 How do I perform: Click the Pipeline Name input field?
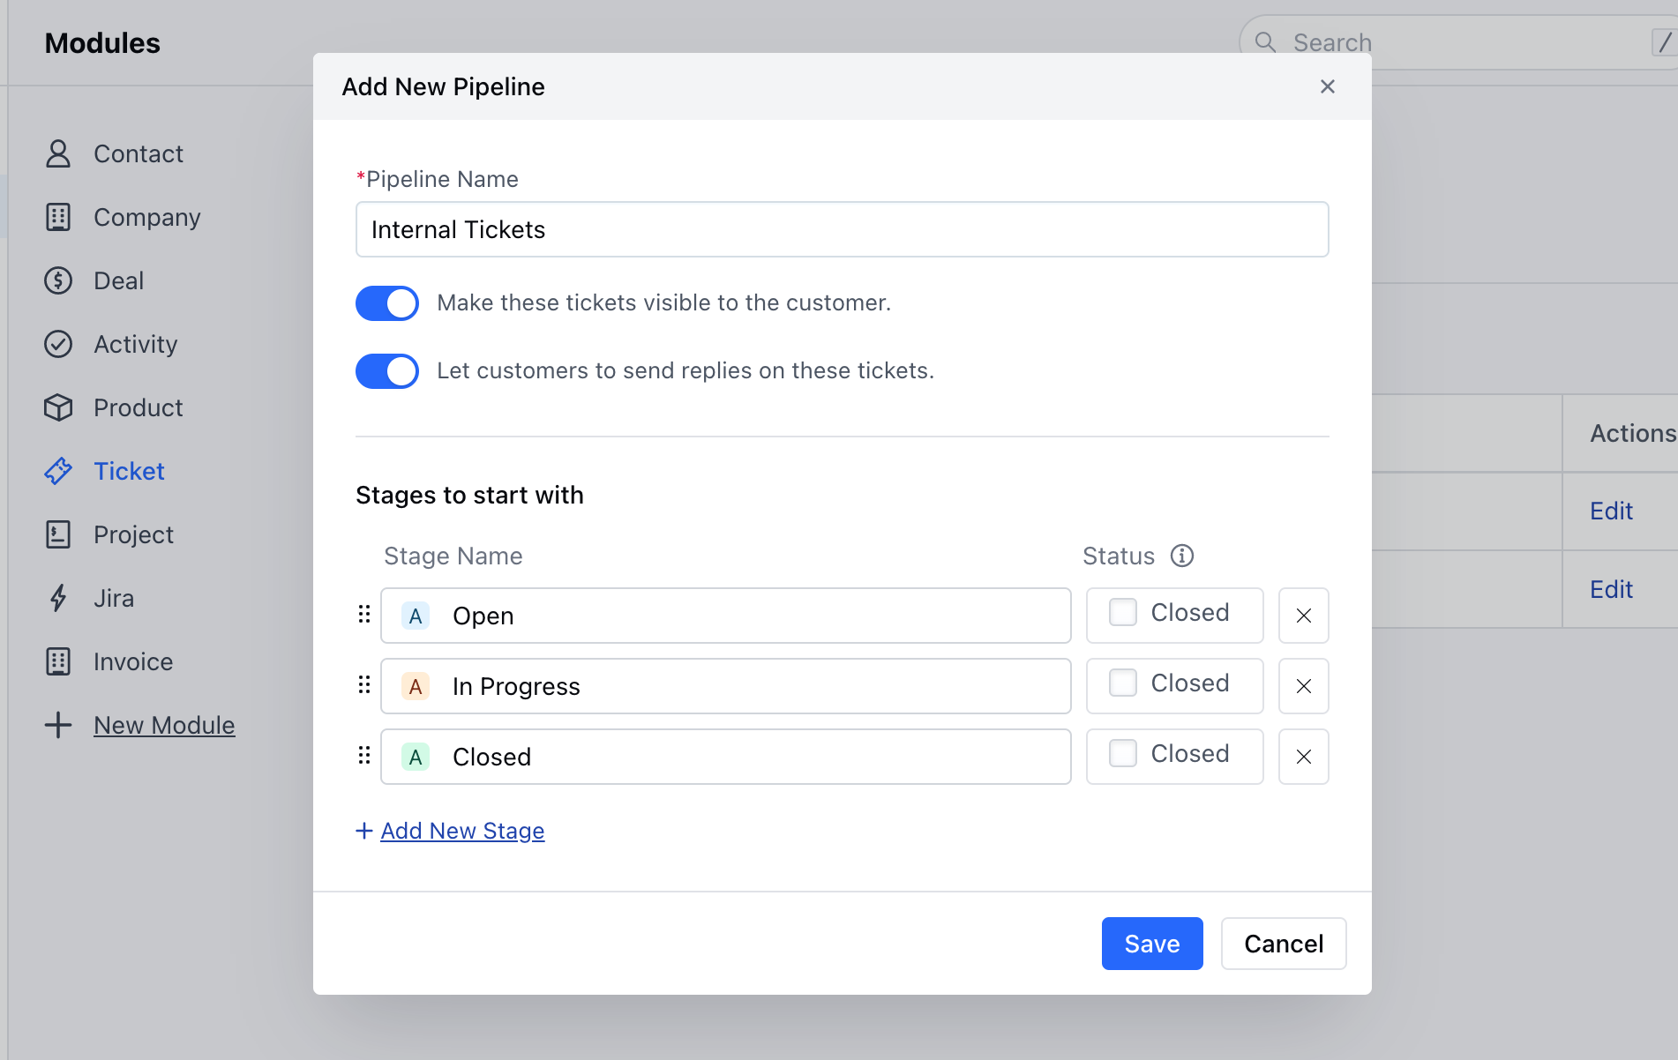pyautogui.click(x=843, y=229)
